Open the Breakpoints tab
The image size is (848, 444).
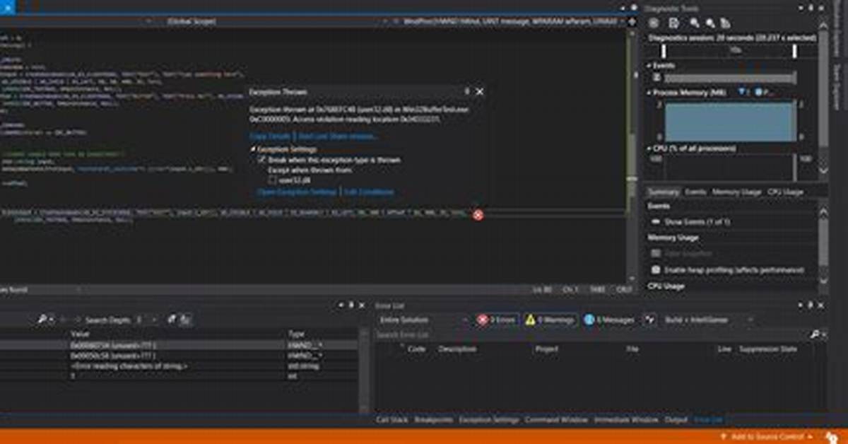click(x=433, y=419)
